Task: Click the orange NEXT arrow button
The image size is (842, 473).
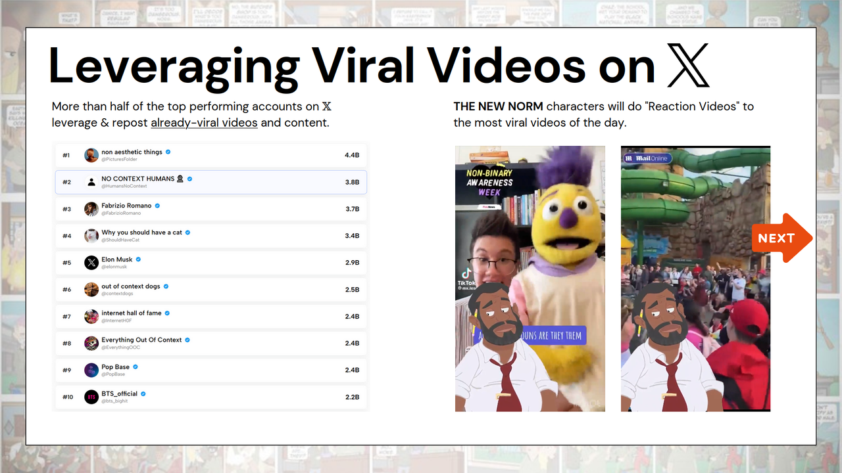Action: (782, 238)
